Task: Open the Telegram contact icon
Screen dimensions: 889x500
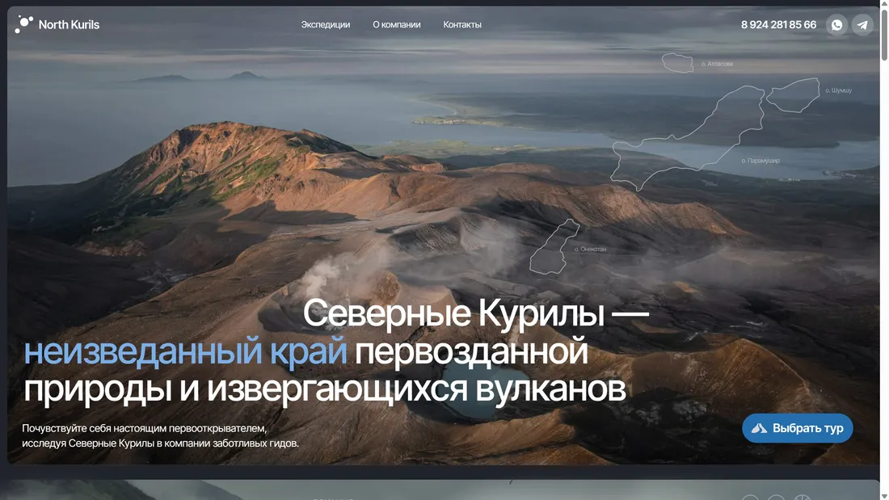Action: (x=862, y=25)
